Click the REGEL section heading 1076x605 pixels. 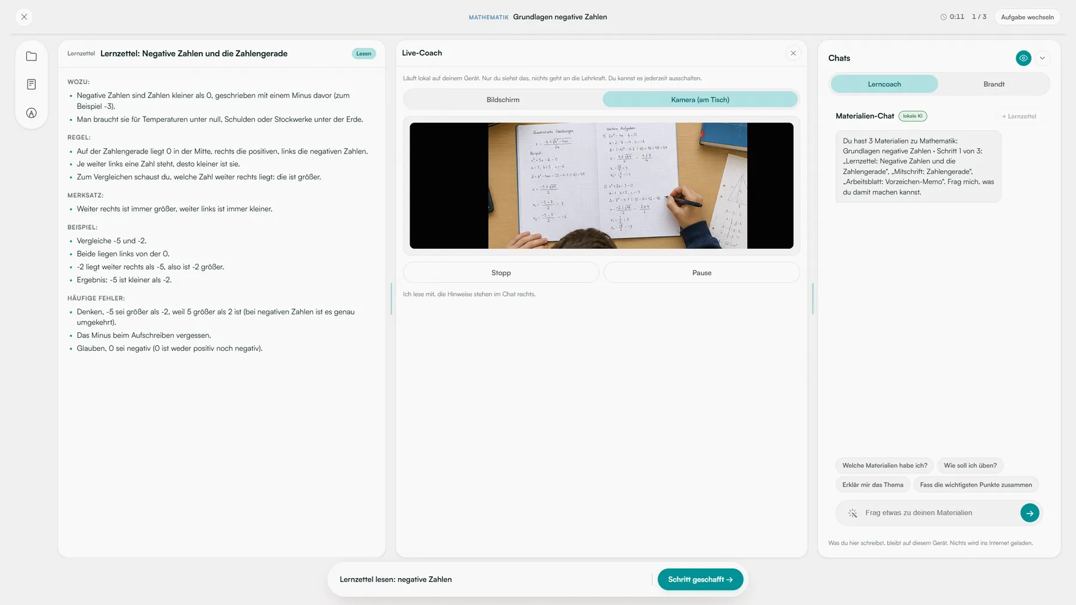79,137
